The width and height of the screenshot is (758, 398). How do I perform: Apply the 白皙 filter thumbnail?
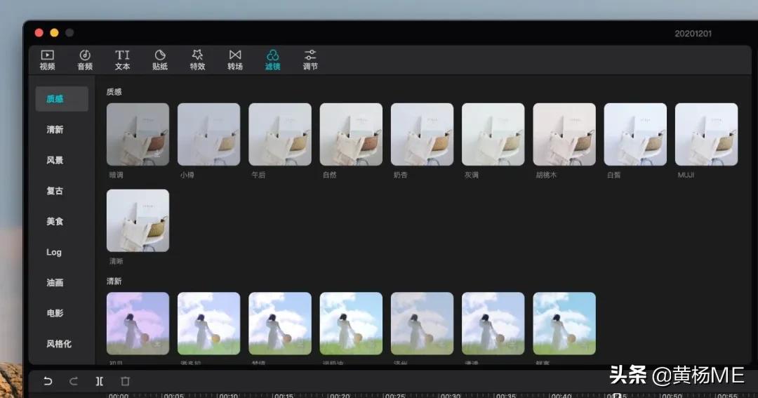pos(635,134)
